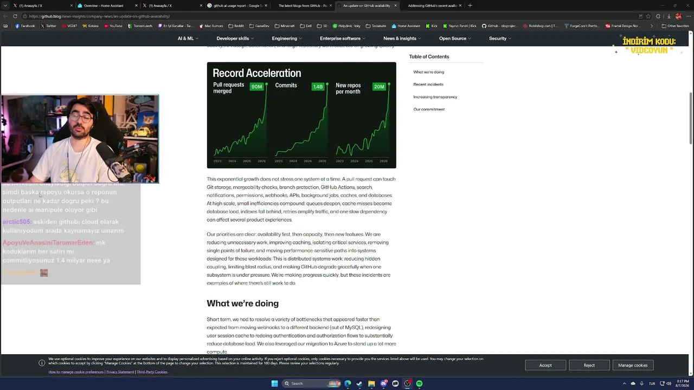Open the TorrentLeech bookmark
Screen dimensions: 694x390
tap(140, 26)
